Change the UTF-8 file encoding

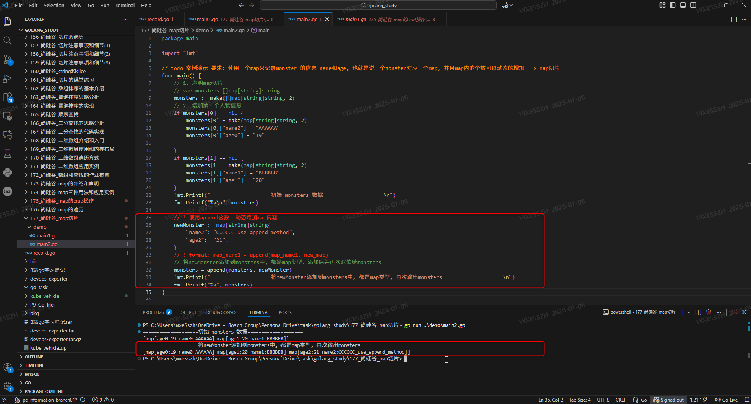click(603, 400)
